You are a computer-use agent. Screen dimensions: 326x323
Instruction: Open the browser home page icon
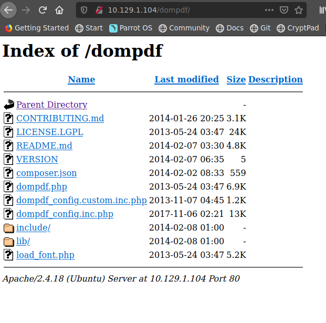point(59,10)
